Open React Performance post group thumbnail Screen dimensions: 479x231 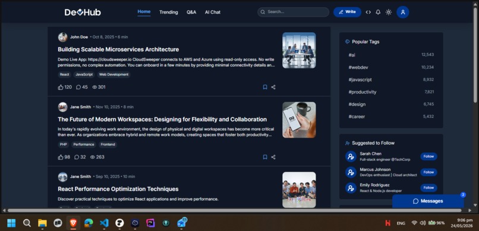point(299,190)
